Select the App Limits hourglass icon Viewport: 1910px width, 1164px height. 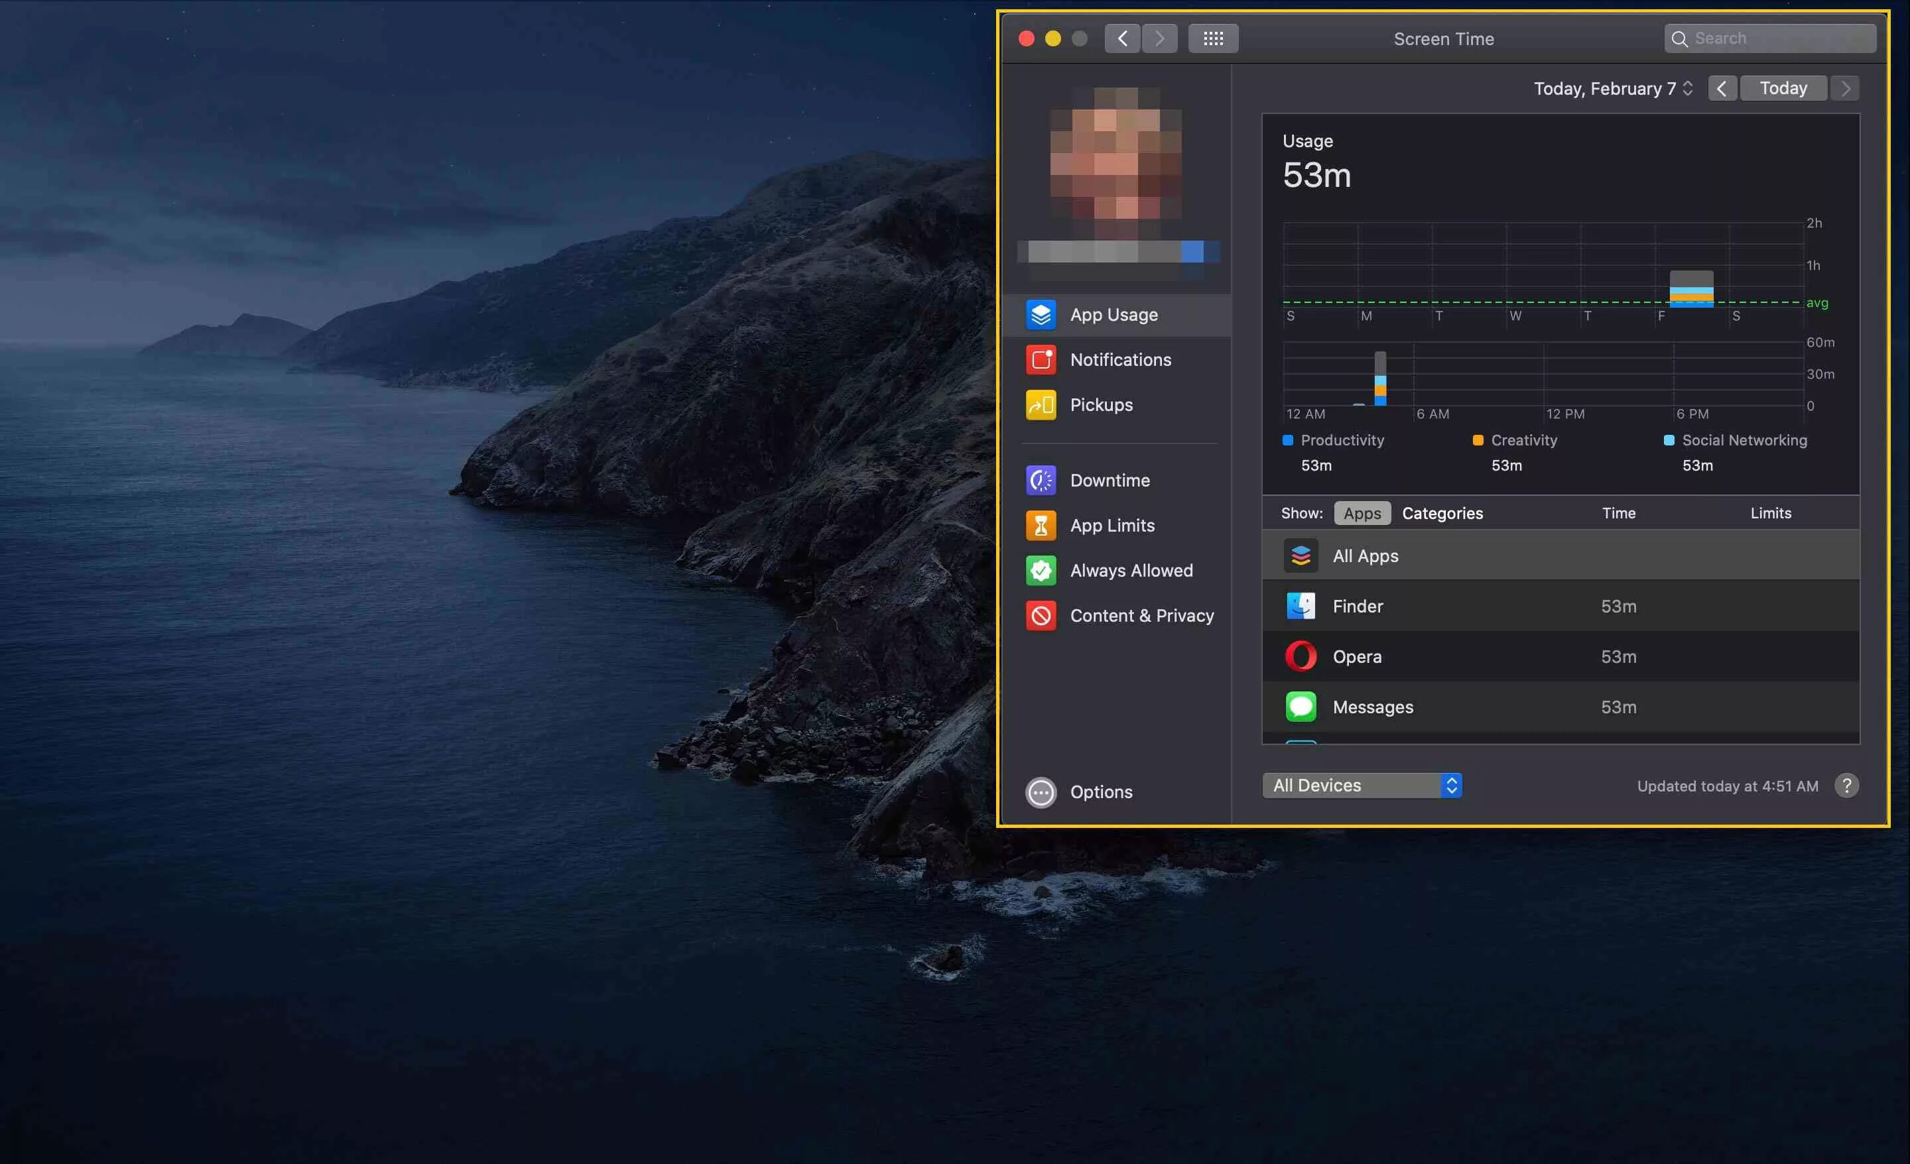(1041, 526)
